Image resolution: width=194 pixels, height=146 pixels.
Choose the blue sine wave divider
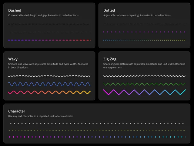coord(49,84)
